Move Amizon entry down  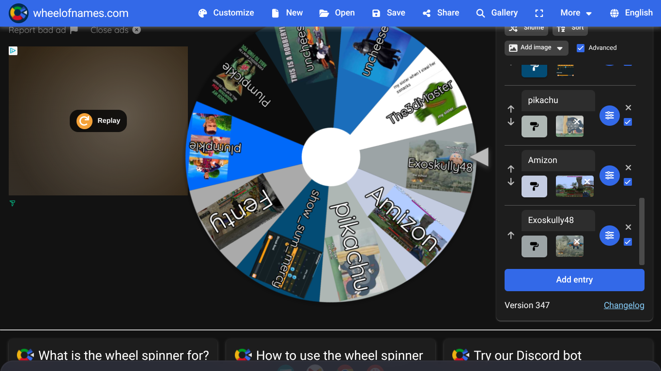511,182
